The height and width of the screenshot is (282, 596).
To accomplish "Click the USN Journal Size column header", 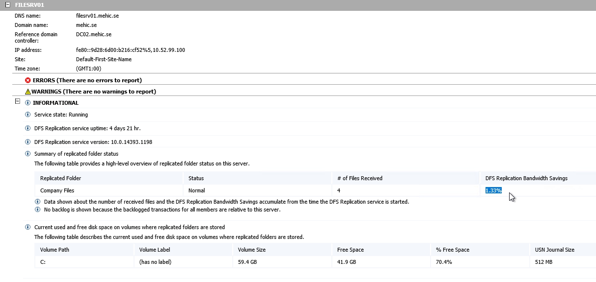I will point(554,250).
